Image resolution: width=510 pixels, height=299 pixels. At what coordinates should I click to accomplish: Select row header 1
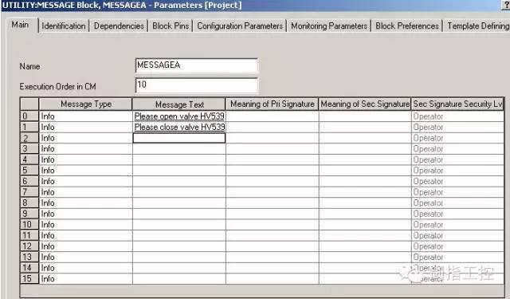tap(29, 128)
